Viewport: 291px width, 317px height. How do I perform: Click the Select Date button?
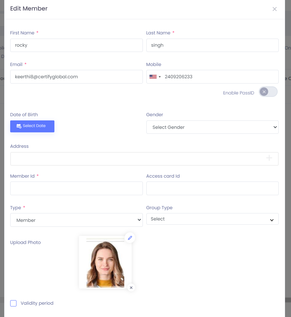(32, 126)
